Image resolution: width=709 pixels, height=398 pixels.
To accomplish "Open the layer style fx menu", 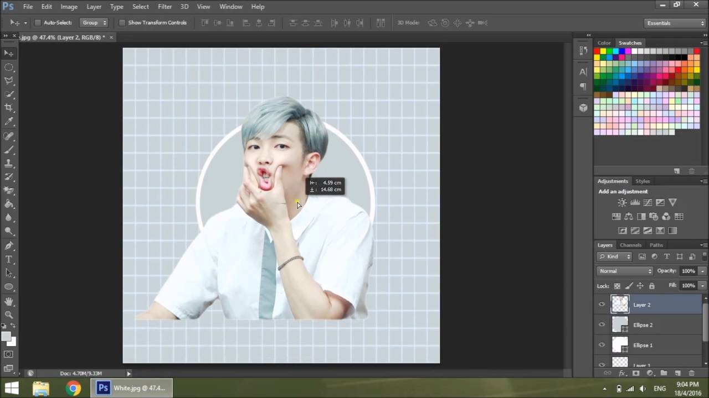I will coord(621,374).
